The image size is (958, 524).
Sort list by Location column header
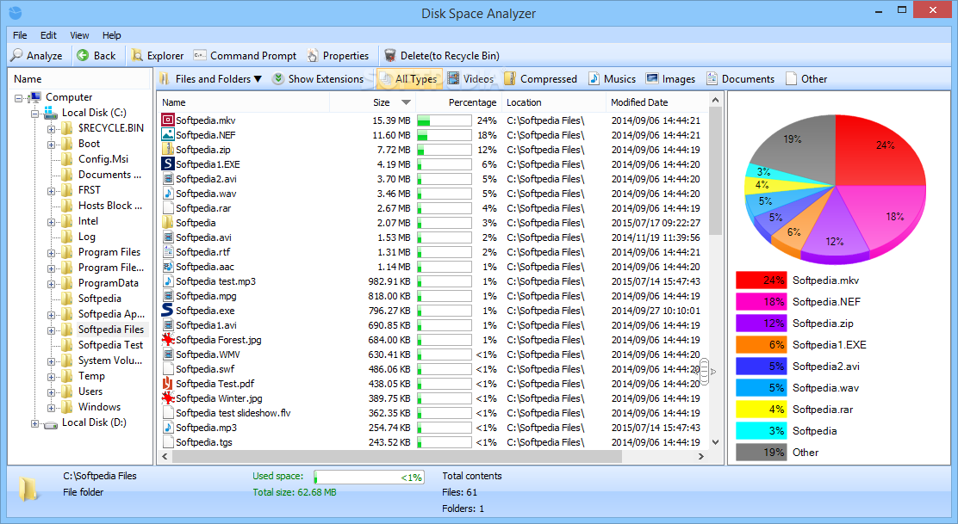click(554, 102)
